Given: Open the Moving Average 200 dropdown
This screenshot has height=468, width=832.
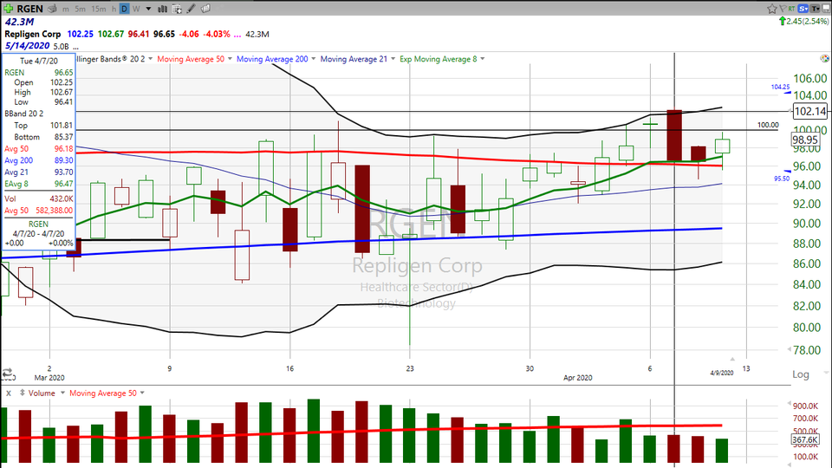Looking at the screenshot, I should click(x=313, y=59).
